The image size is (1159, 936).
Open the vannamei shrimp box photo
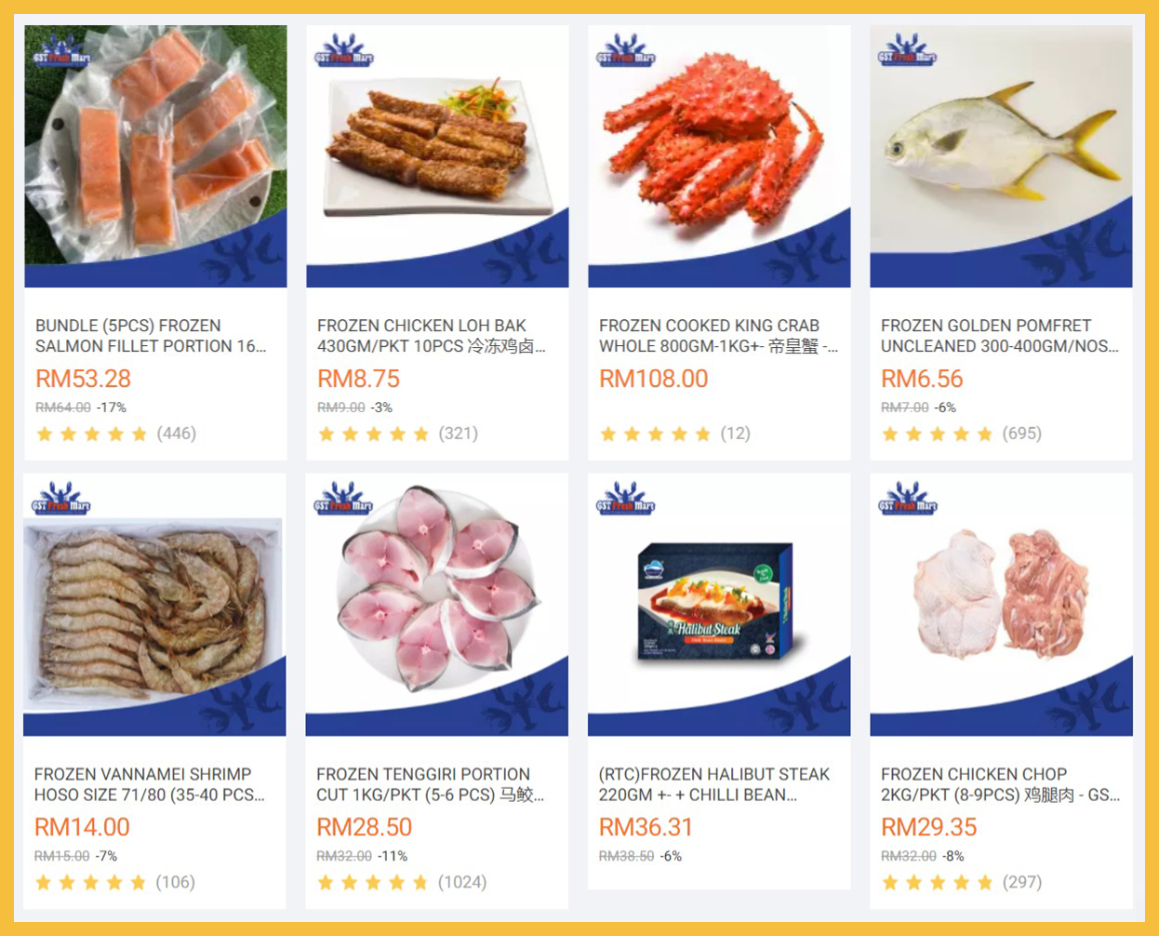[154, 605]
